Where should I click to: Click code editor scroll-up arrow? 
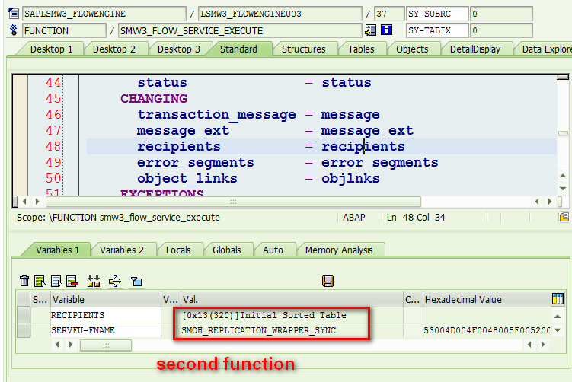563,176
